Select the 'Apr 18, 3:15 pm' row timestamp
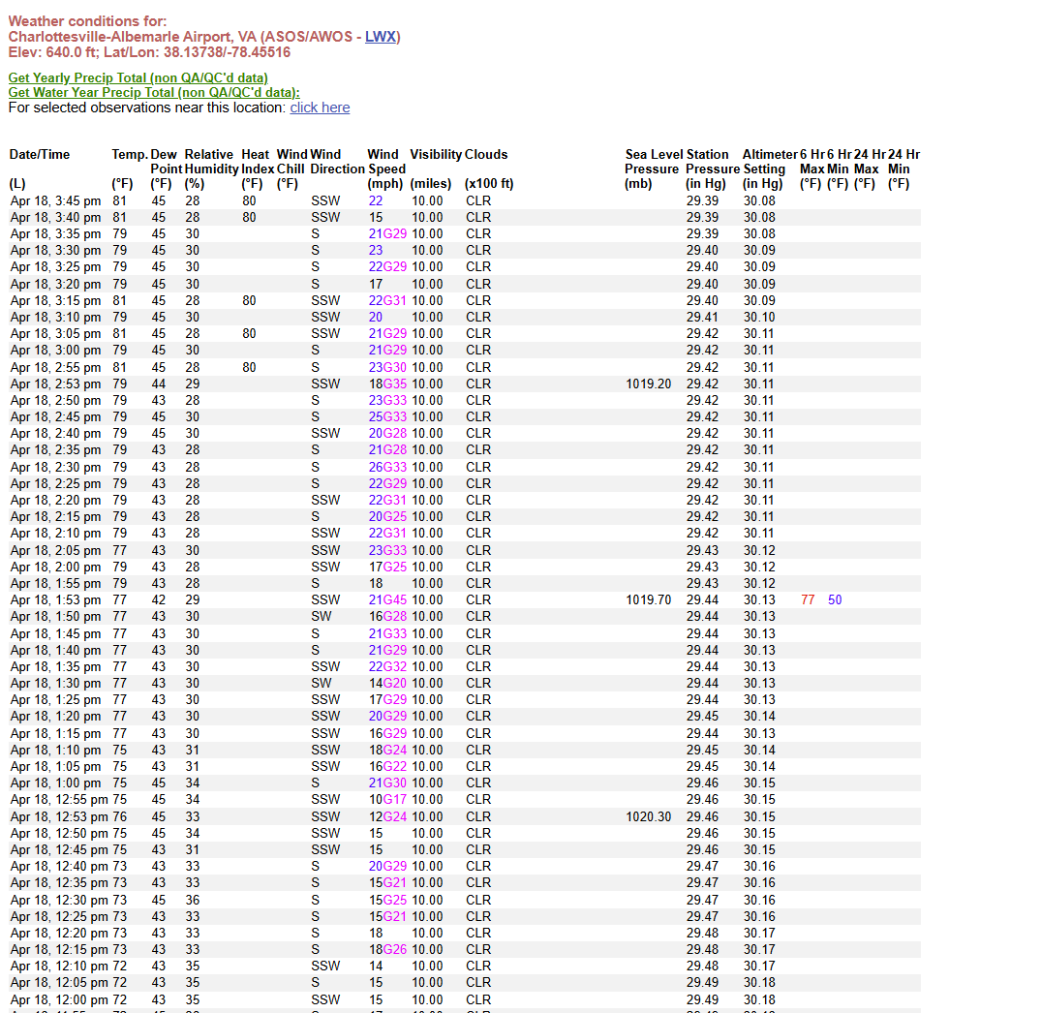 [56, 301]
